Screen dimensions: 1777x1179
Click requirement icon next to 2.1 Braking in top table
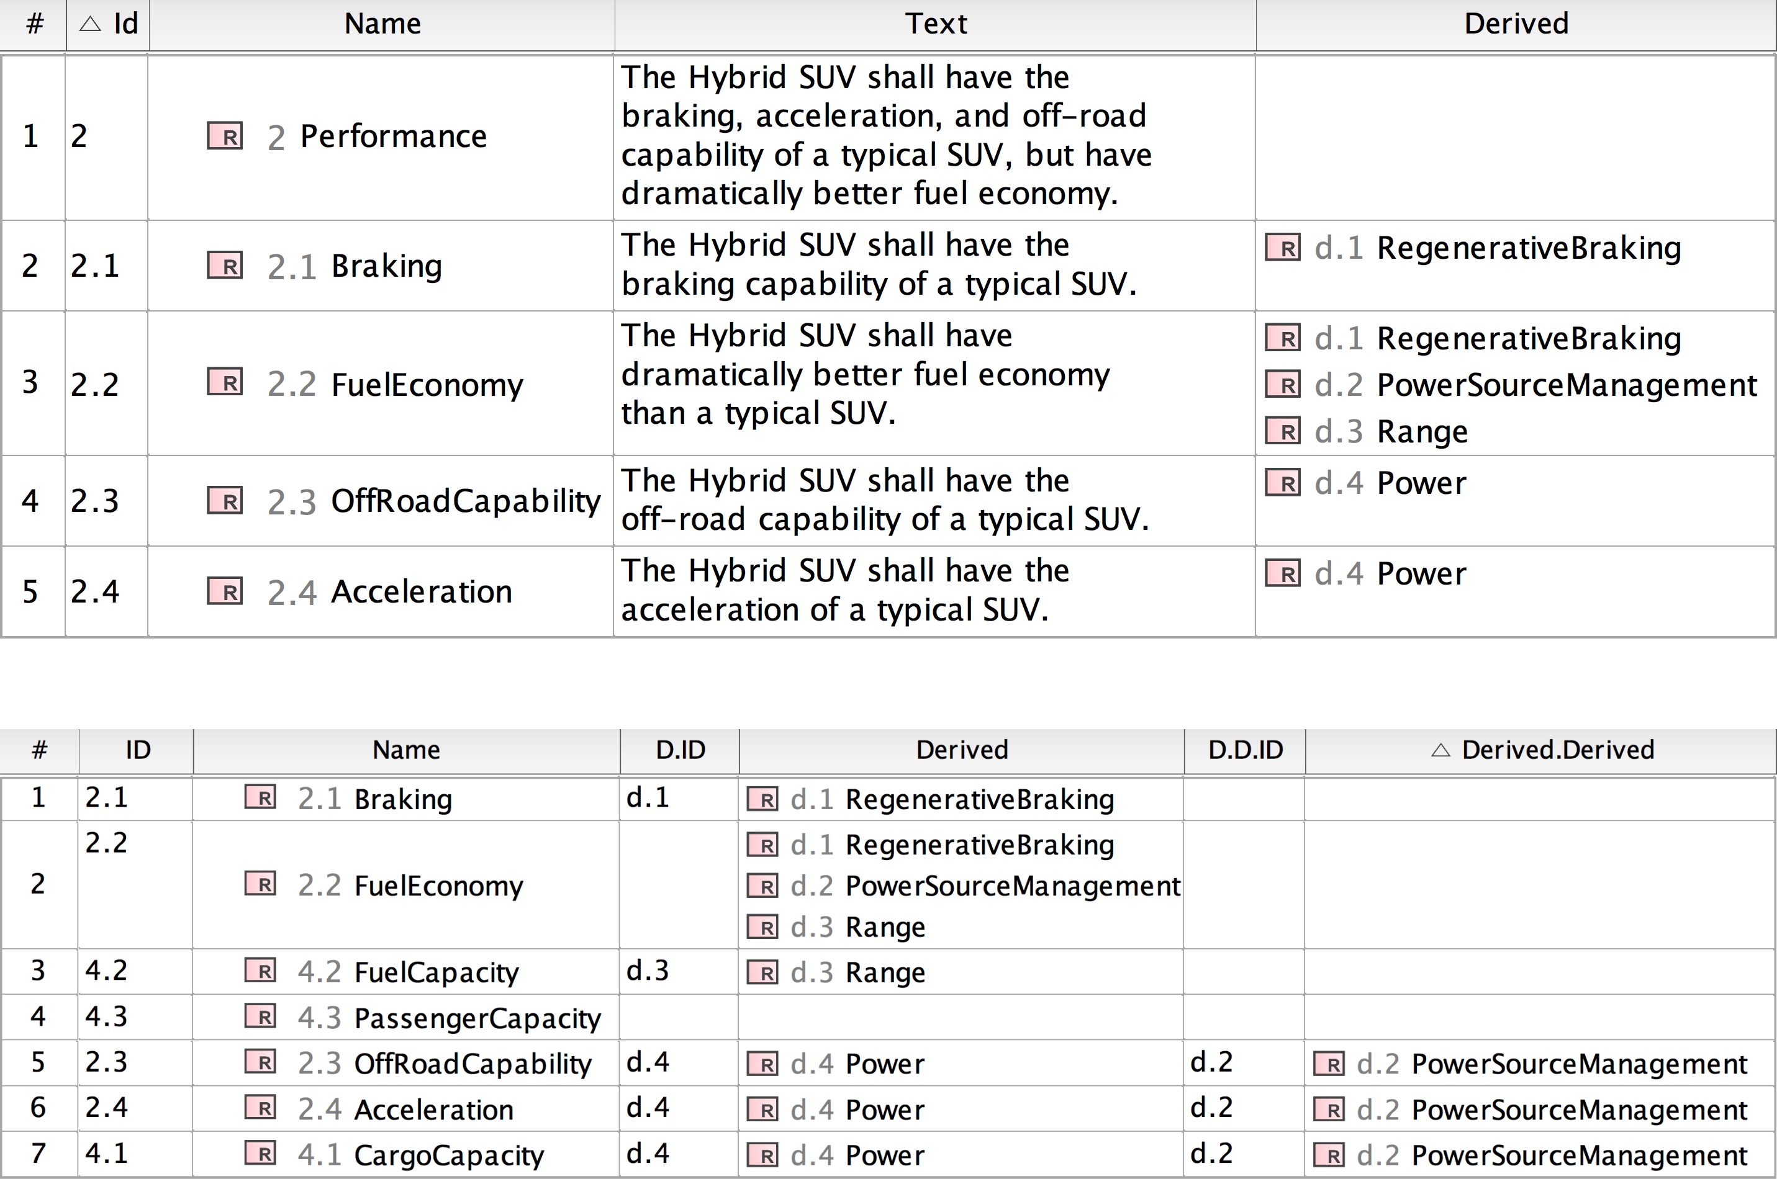point(224,266)
